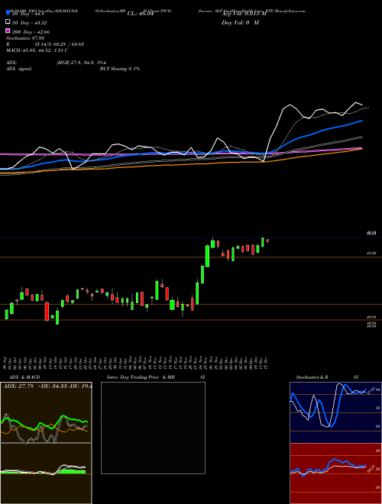Click the 'Avg Vol: 0.015 M' text
The image size is (382, 504).
244,13
